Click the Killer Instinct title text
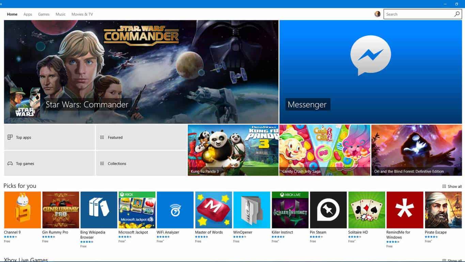This screenshot has height=262, width=465. click(282, 232)
